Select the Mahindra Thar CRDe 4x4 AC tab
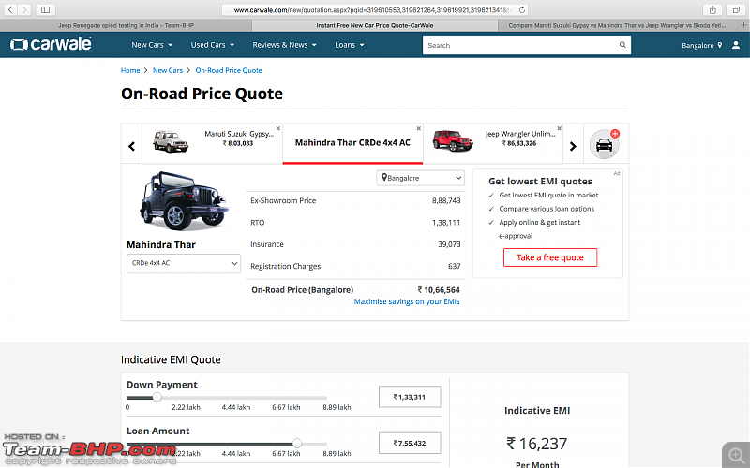The height and width of the screenshot is (468, 750). 352,143
